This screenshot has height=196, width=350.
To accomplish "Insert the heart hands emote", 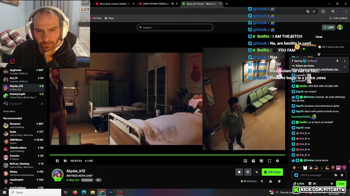I will [300, 168].
